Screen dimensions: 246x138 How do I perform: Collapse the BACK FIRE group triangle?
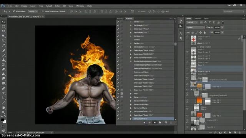tap(191, 90)
